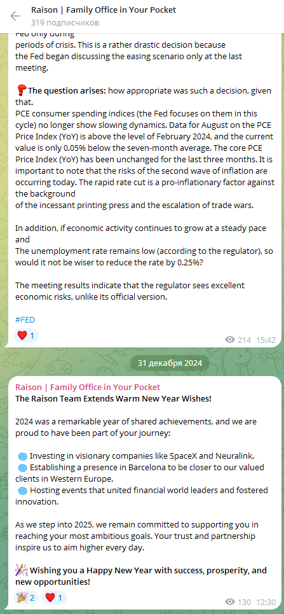This screenshot has height=614, width=284.
Task: Click the "31 декабря 2024" date badge
Action: tap(170, 363)
